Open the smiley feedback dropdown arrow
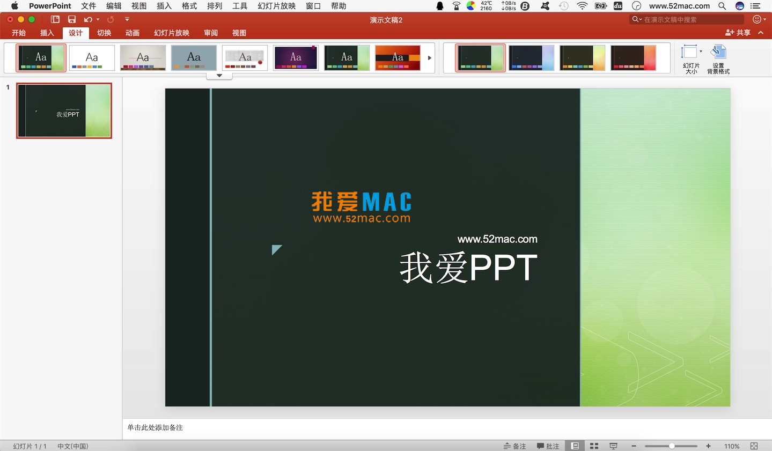The image size is (772, 451). tap(764, 19)
